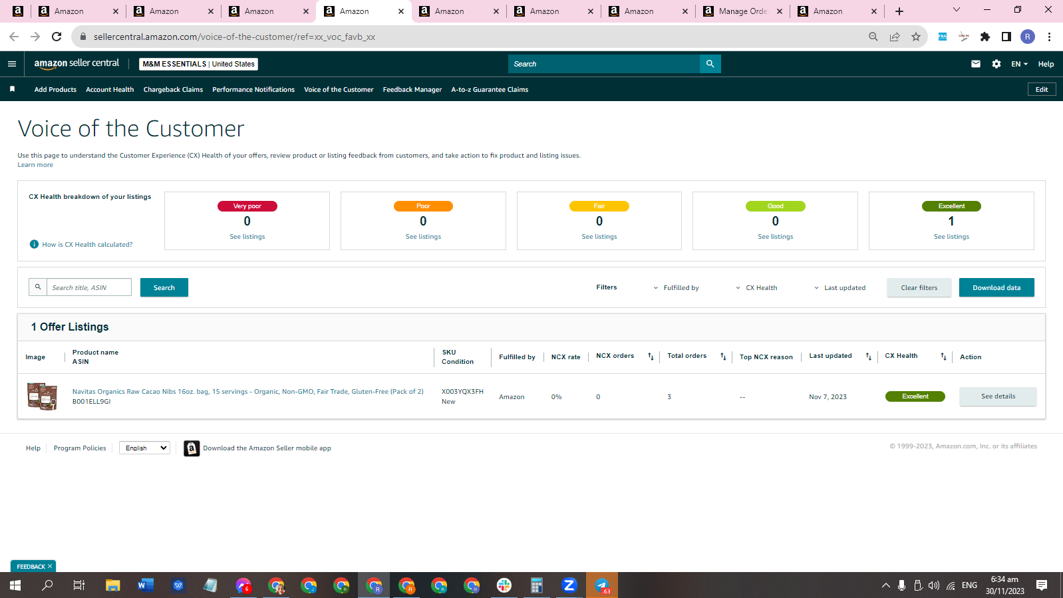Open Slack from the taskbar
This screenshot has width=1063, height=598.
(504, 585)
